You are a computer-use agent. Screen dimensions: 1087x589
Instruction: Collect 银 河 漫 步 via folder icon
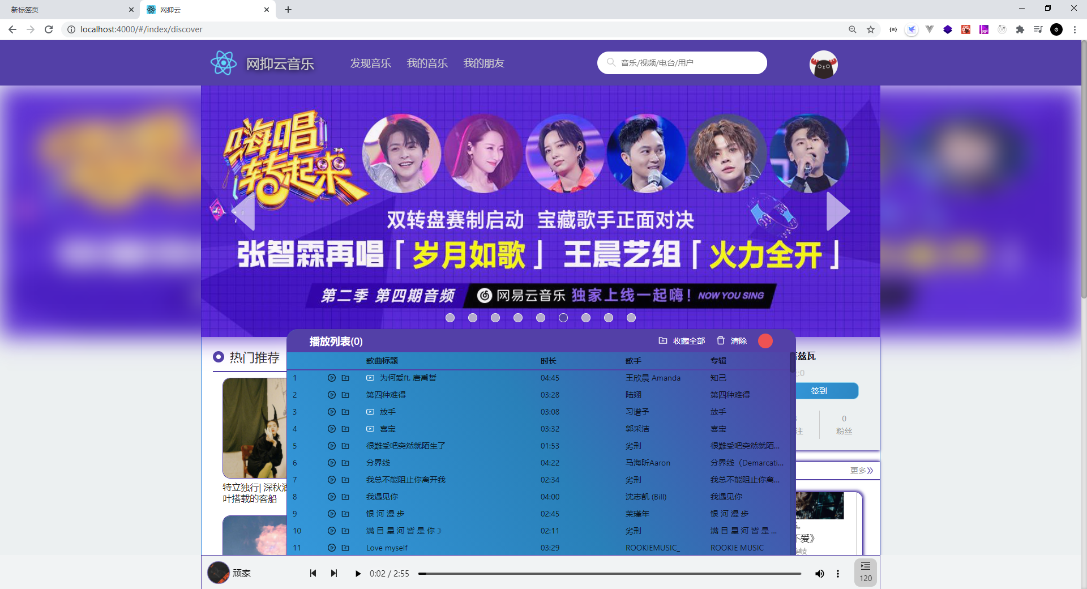(x=345, y=514)
